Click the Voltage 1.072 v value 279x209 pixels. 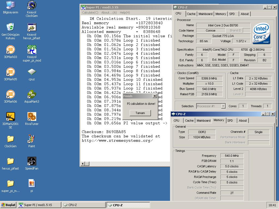coord(241,41)
